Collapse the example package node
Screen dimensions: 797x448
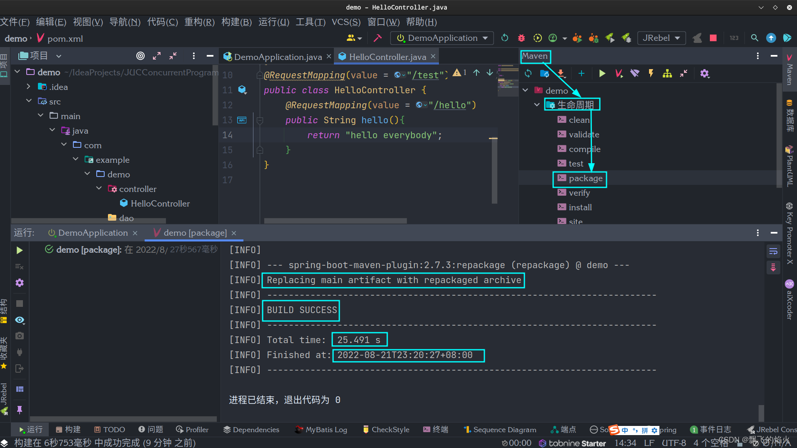pyautogui.click(x=75, y=159)
